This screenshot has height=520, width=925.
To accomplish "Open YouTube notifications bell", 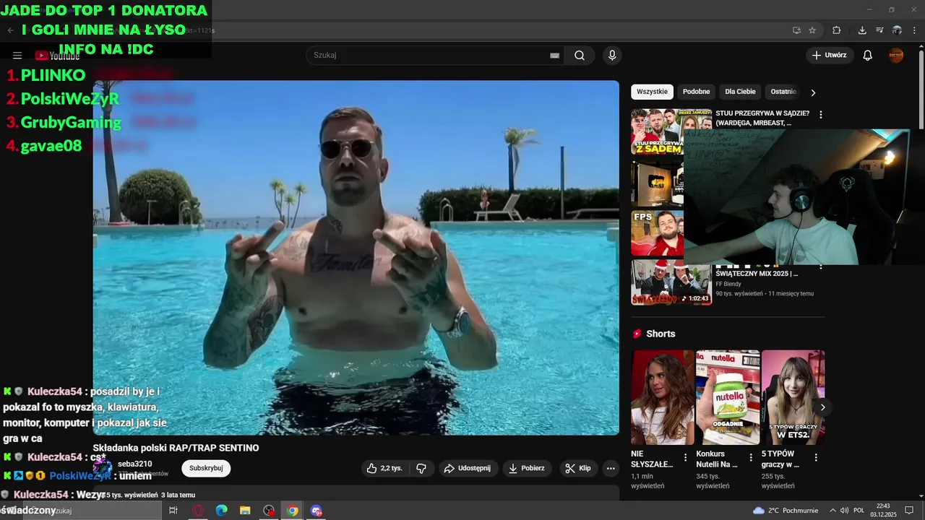I will (x=868, y=56).
